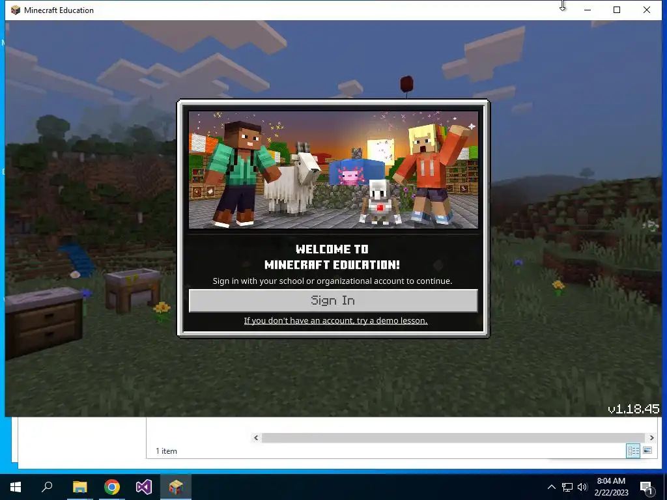Open the Windows Start menu
The image size is (667, 500).
coord(16,487)
